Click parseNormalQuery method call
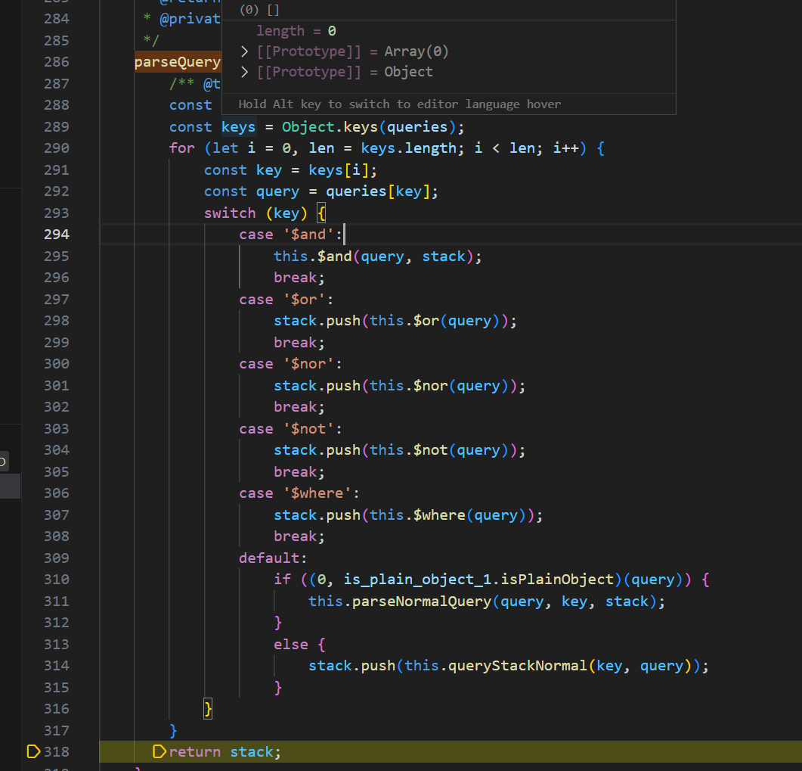Viewport: 802px width, 771px height. click(x=423, y=602)
